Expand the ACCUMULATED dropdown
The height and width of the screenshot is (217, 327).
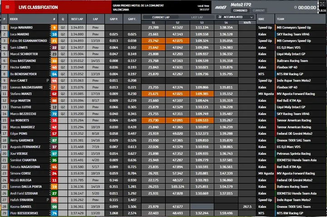click(x=235, y=17)
